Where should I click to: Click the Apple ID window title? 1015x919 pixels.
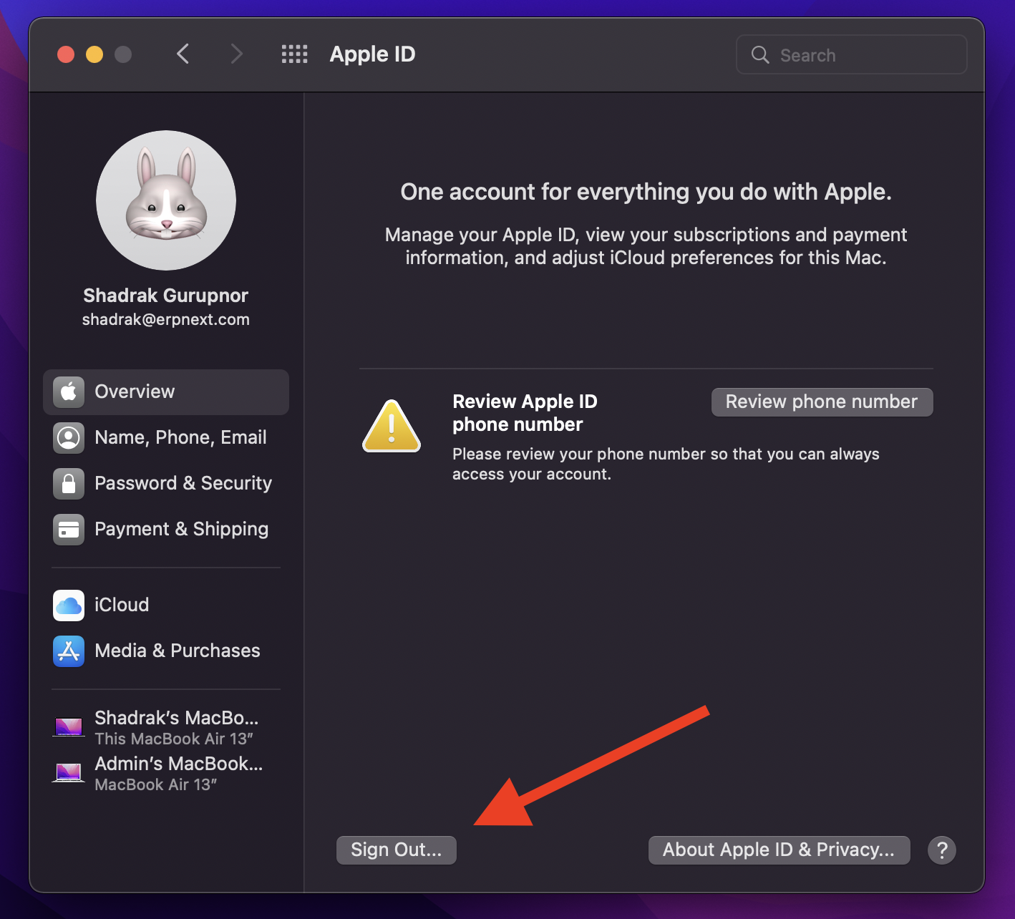pos(373,54)
